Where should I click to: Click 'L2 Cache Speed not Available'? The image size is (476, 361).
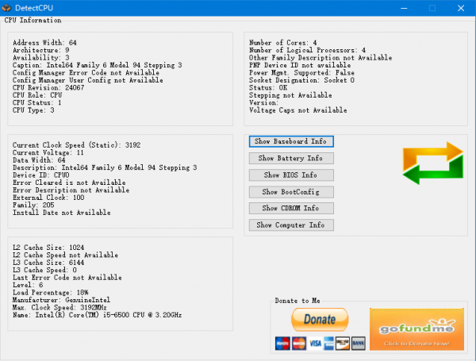click(x=65, y=255)
